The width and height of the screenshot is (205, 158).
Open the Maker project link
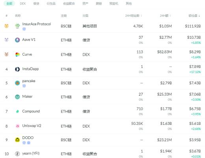[x=27, y=96]
